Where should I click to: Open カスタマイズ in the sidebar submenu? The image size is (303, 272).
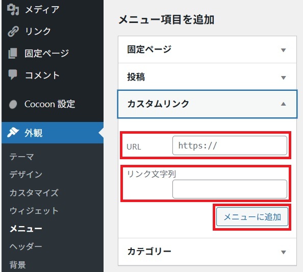34,193
